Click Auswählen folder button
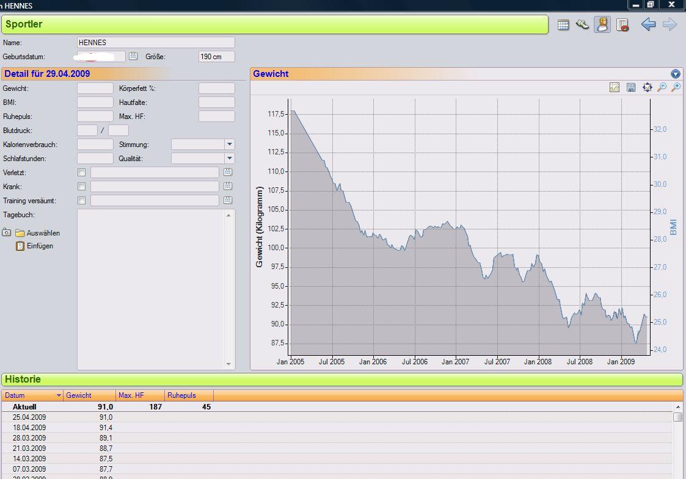Image resolution: width=686 pixels, height=479 pixels. (38, 233)
